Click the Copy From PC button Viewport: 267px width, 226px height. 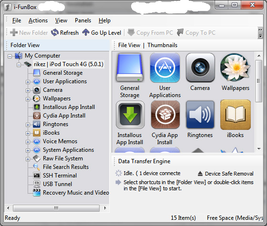[x=150, y=33]
